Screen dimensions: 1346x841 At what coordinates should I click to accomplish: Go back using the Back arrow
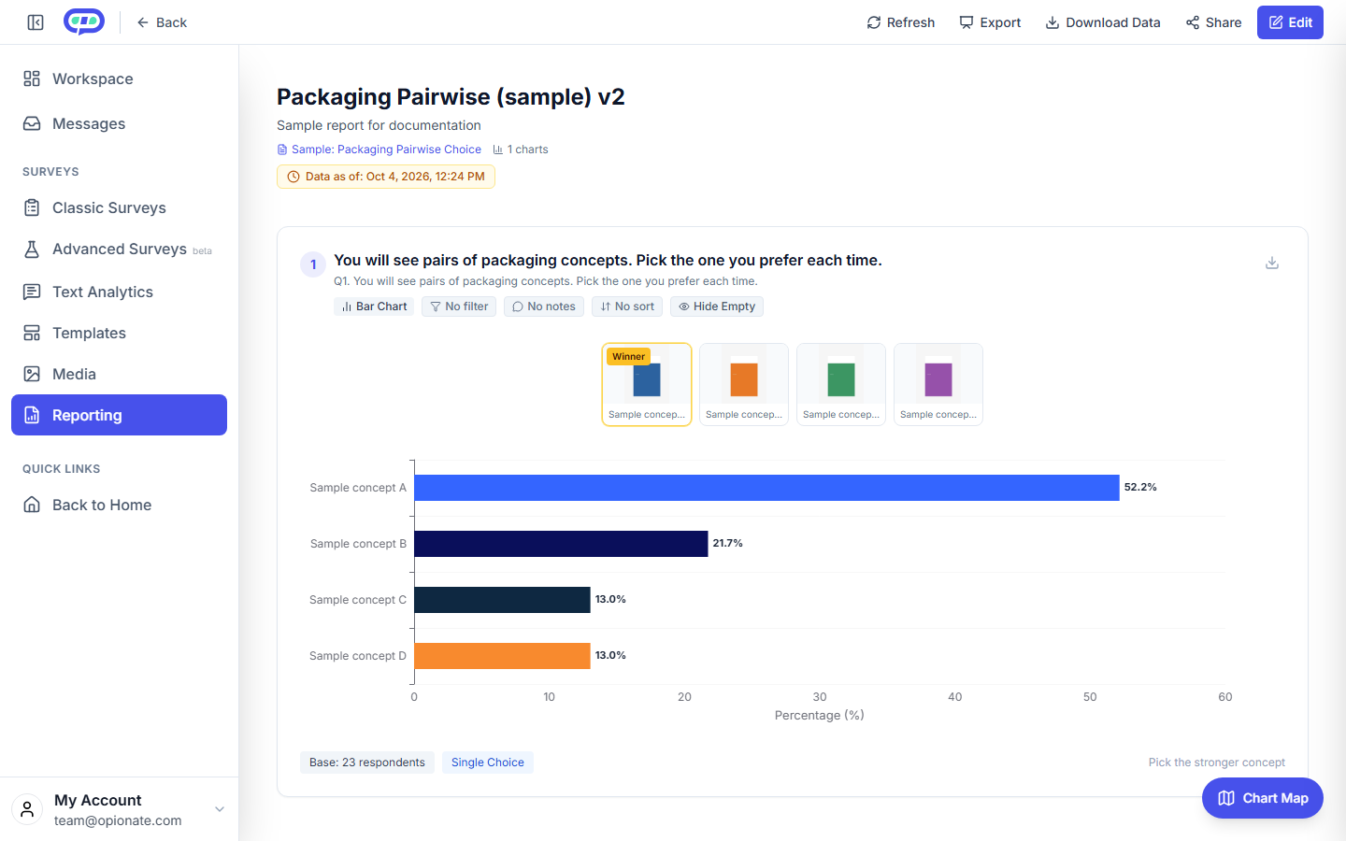[x=162, y=22]
